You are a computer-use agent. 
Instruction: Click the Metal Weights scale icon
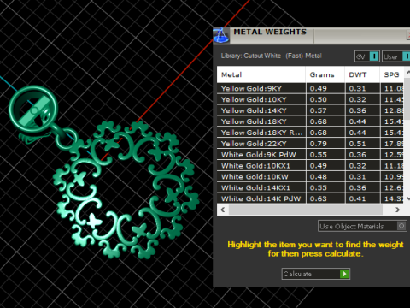click(x=221, y=36)
